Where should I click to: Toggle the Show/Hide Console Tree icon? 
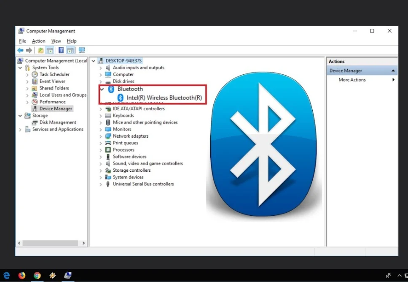[50, 50]
